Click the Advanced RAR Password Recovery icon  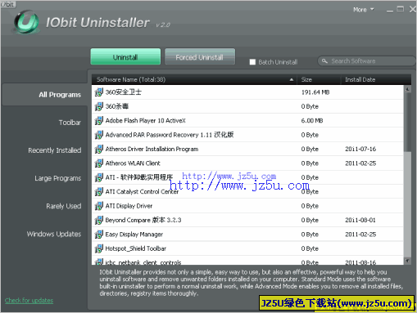click(x=99, y=135)
